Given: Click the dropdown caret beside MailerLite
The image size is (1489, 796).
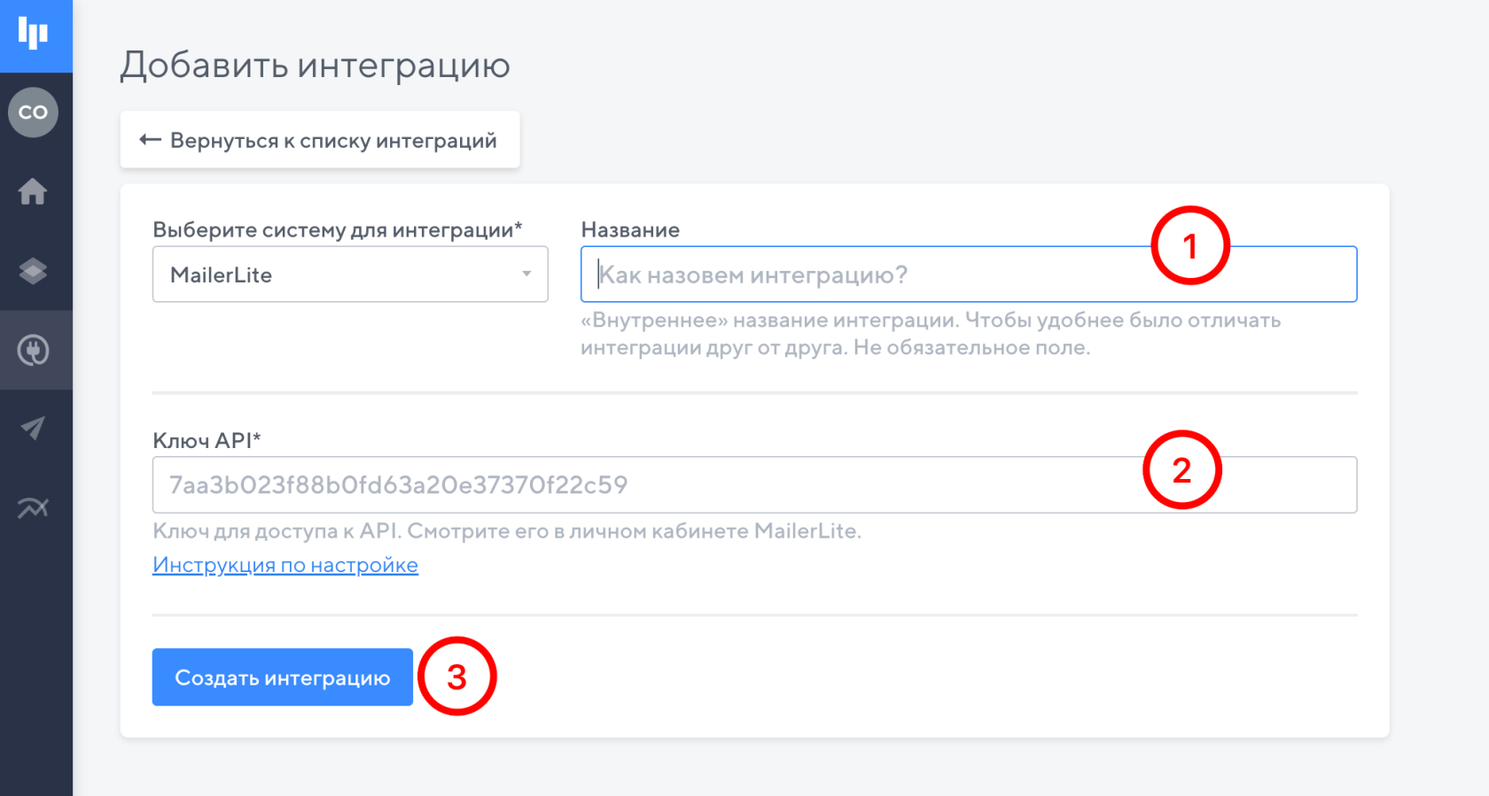Looking at the screenshot, I should tap(526, 274).
